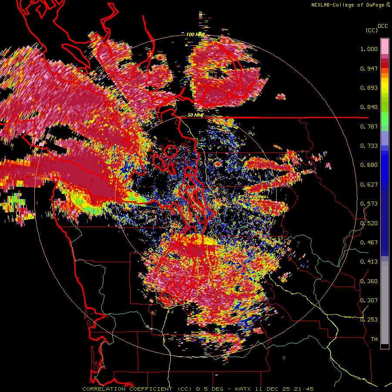Image resolution: width=392 pixels, height=392 pixels.
Task: Click the 0.680 scale value
Action: (x=369, y=165)
